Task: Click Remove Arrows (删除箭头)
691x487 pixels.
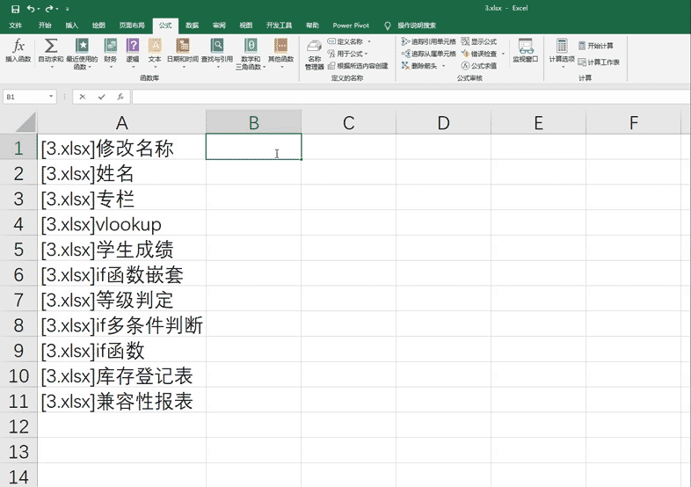Action: click(419, 66)
